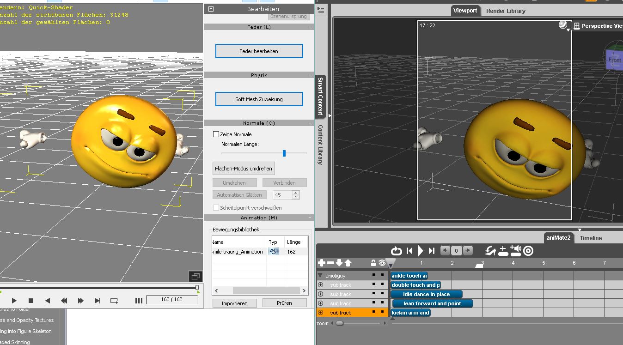Screen dimensions: 623x345
Task: Click the lock icon in the track header
Action: coord(373,263)
